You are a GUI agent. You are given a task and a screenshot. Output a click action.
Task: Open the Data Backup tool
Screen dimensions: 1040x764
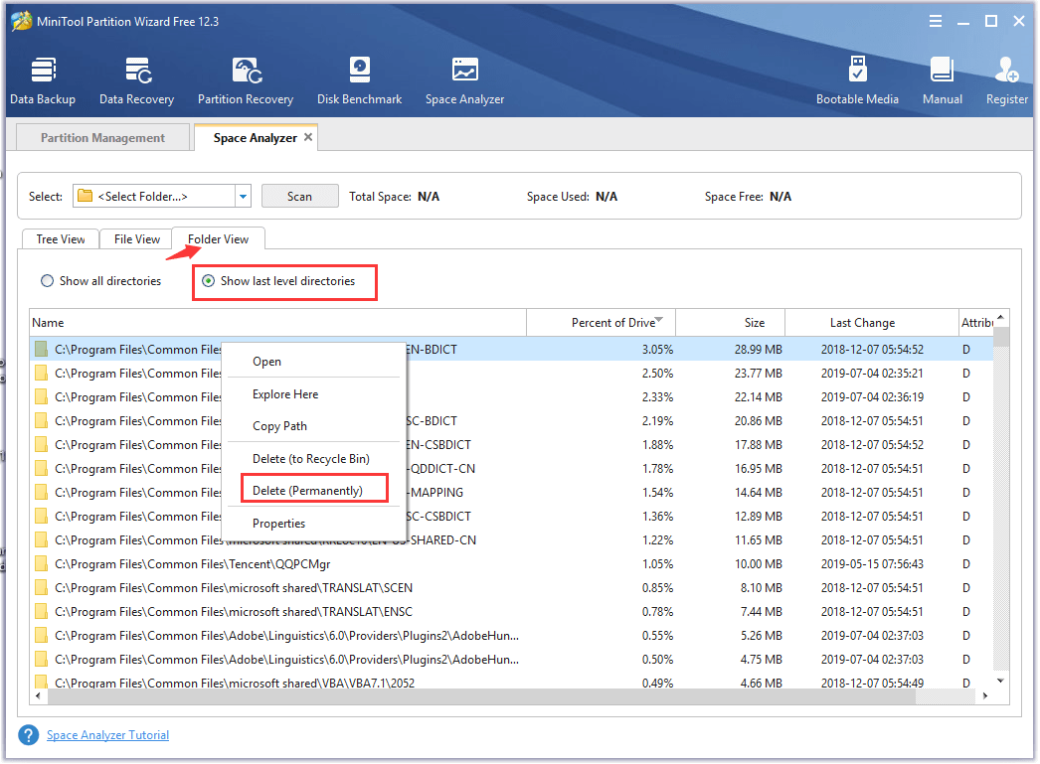tap(43, 80)
